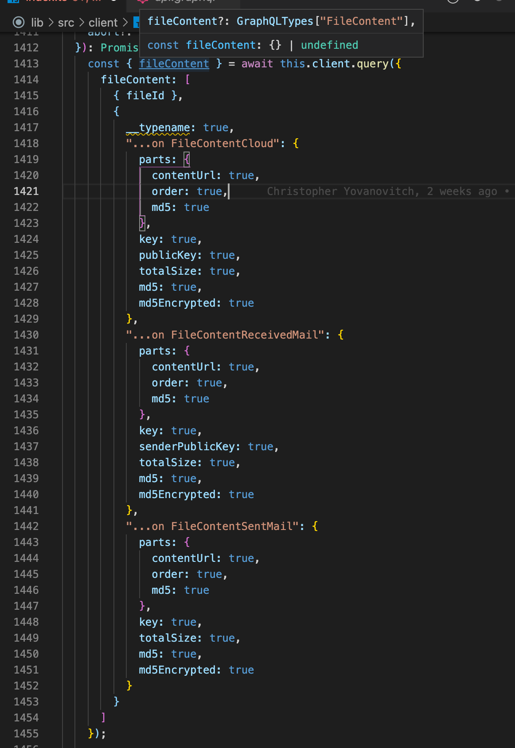Viewport: 515px width, 748px height.
Task: Click line number 1430 in the gutter
Action: (x=26, y=335)
